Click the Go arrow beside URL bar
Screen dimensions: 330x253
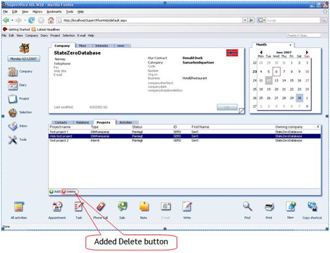coord(251,20)
